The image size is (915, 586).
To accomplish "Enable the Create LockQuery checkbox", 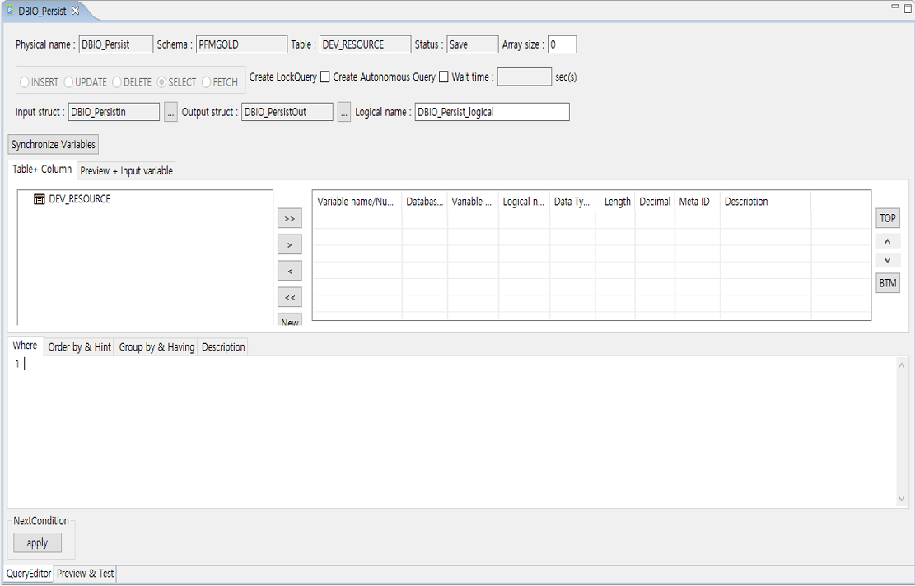I will click(x=324, y=77).
